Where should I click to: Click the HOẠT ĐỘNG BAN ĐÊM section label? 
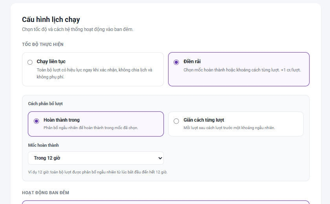[46, 193]
